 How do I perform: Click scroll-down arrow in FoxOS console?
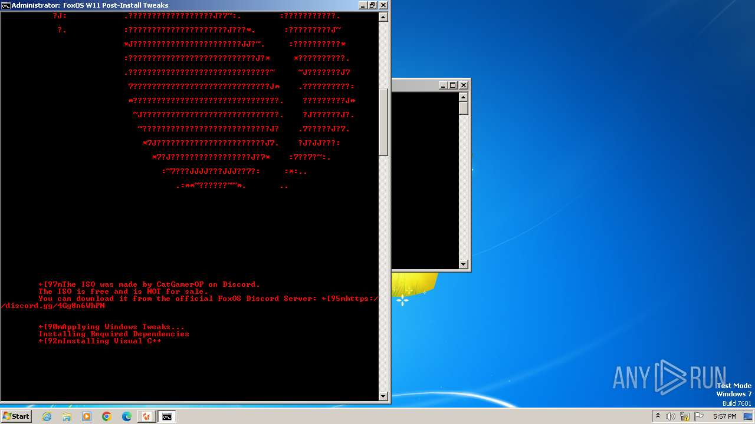383,396
